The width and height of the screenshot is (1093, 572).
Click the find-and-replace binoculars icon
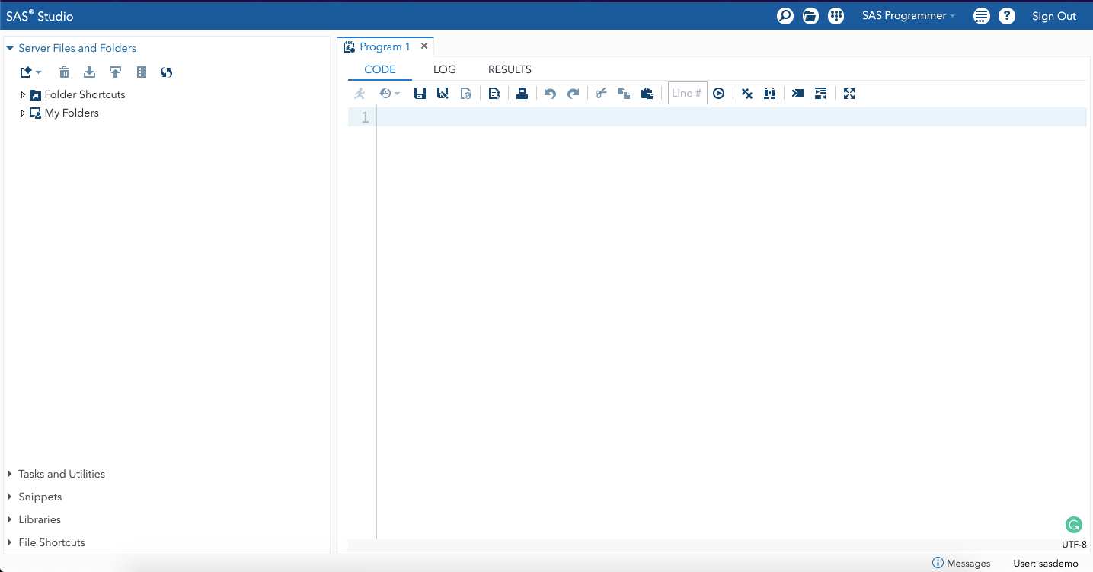770,94
